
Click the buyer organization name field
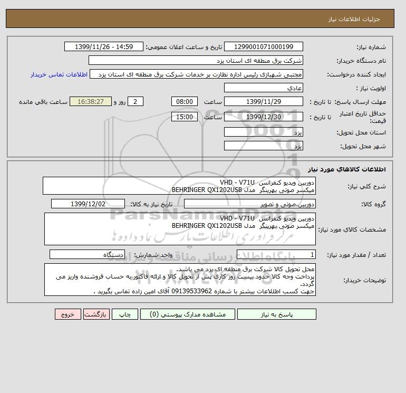click(196, 61)
